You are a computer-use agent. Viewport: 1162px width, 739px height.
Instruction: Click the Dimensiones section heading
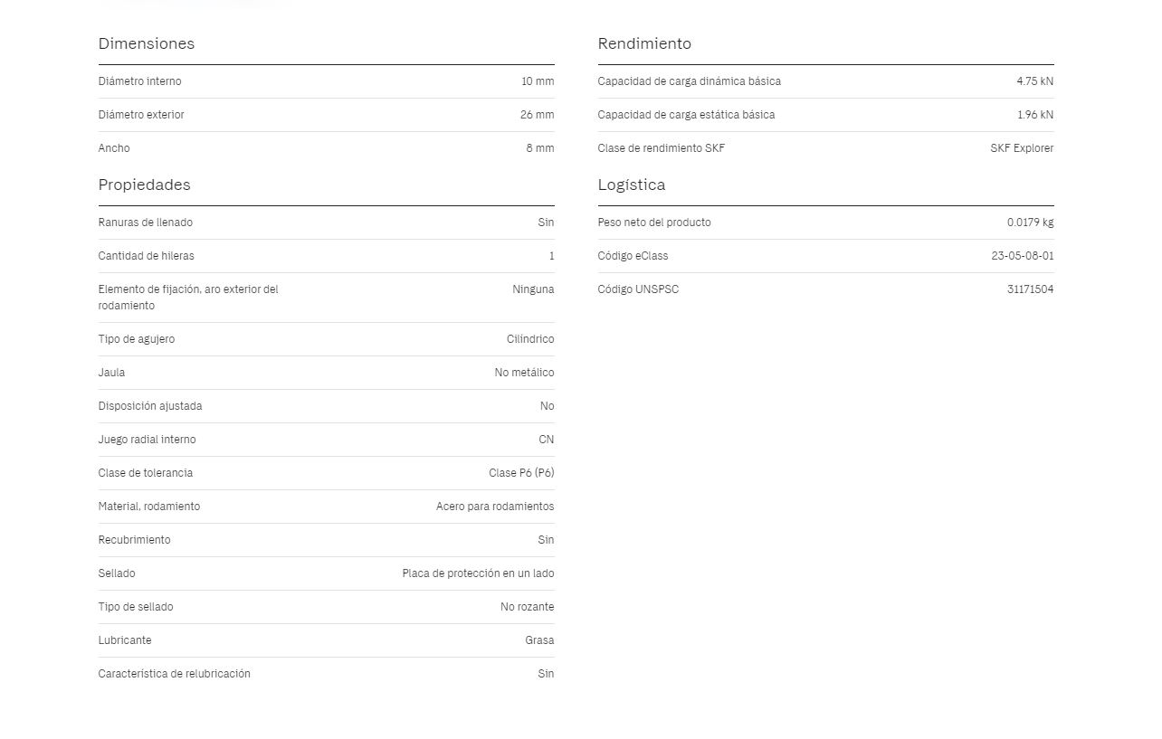146,43
